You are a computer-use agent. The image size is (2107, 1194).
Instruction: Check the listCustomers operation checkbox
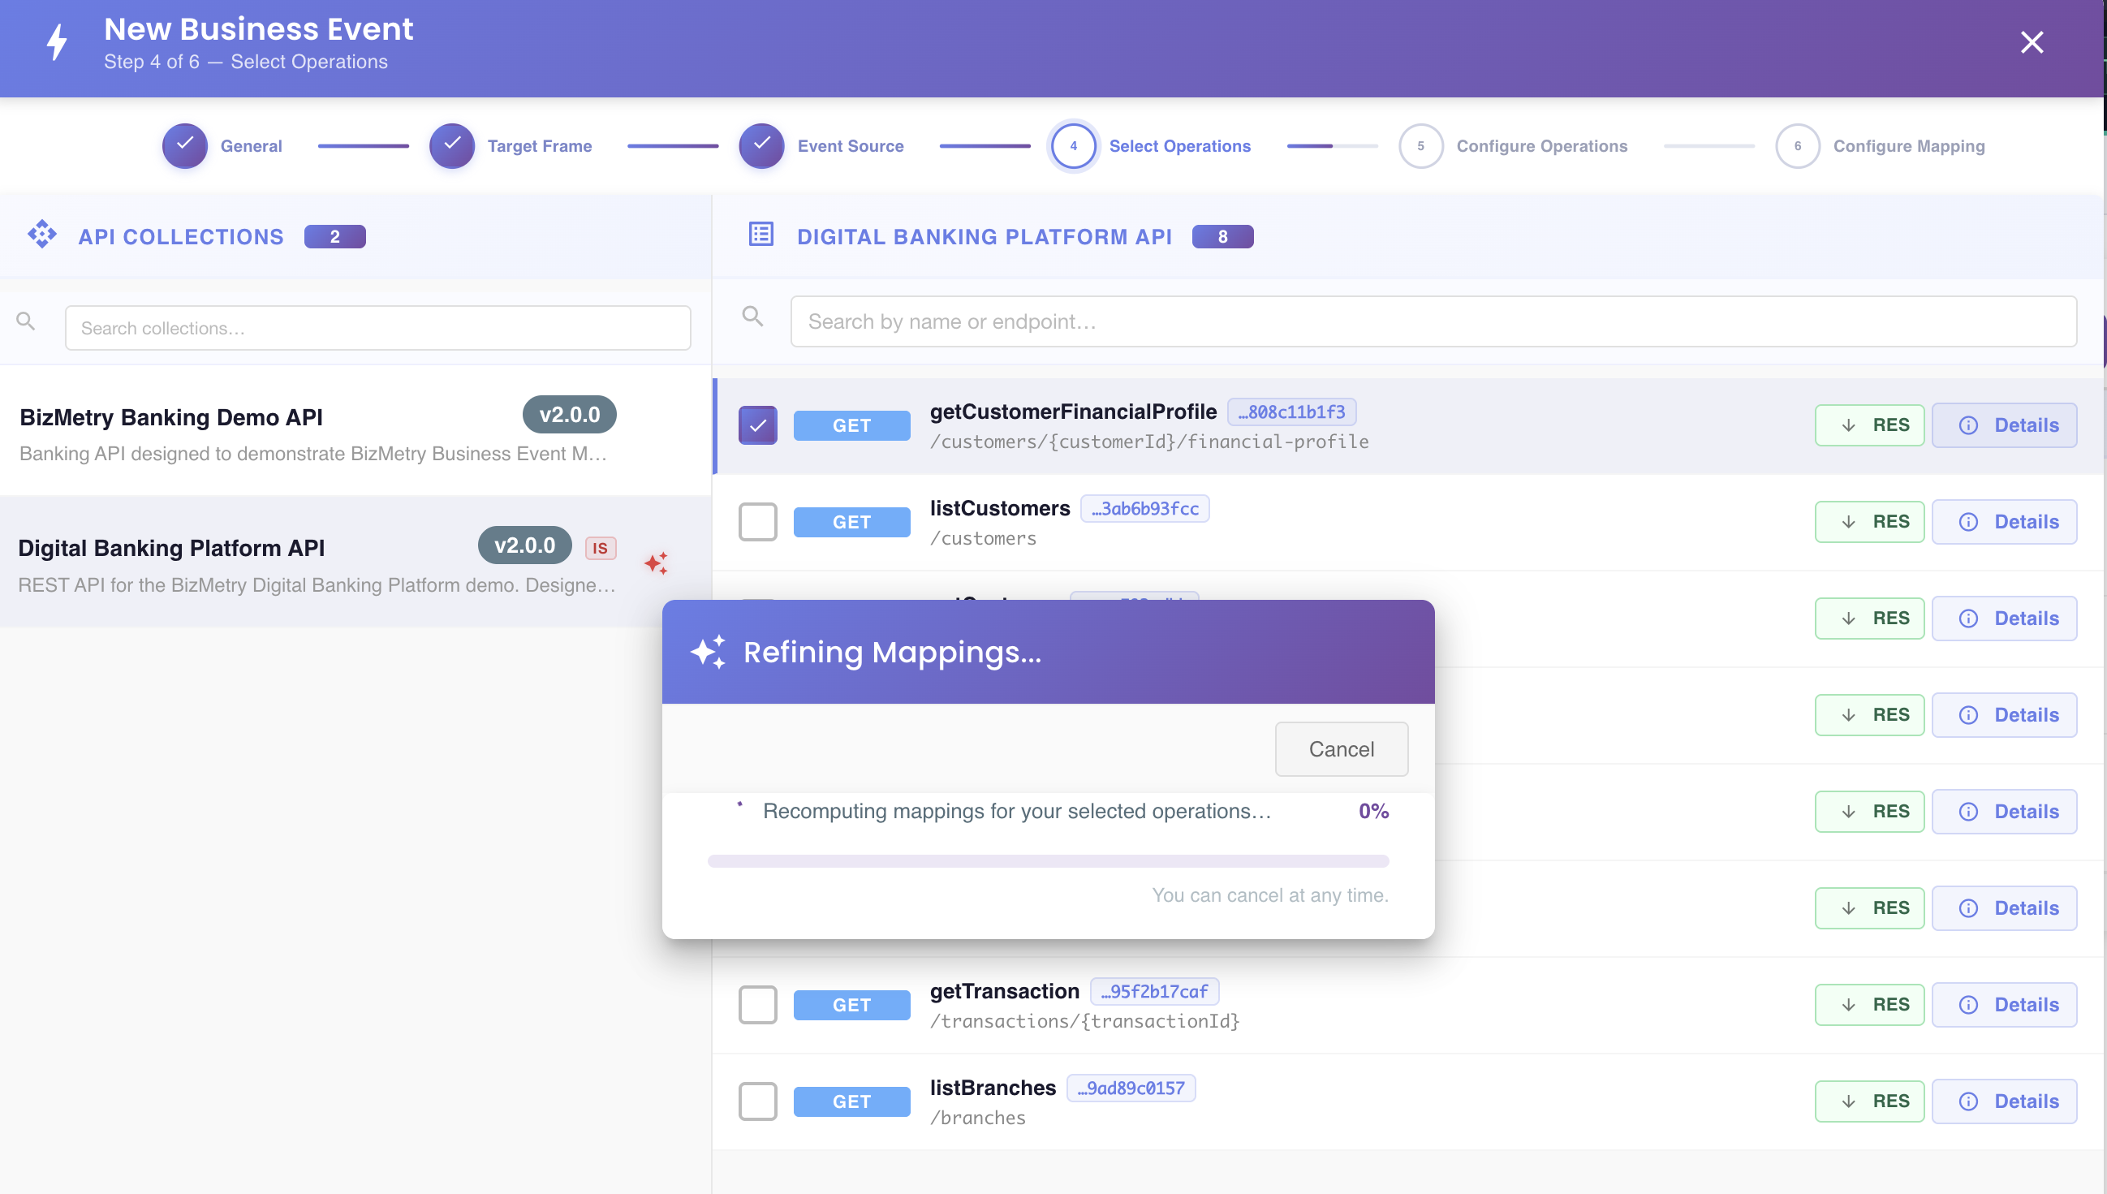point(757,523)
